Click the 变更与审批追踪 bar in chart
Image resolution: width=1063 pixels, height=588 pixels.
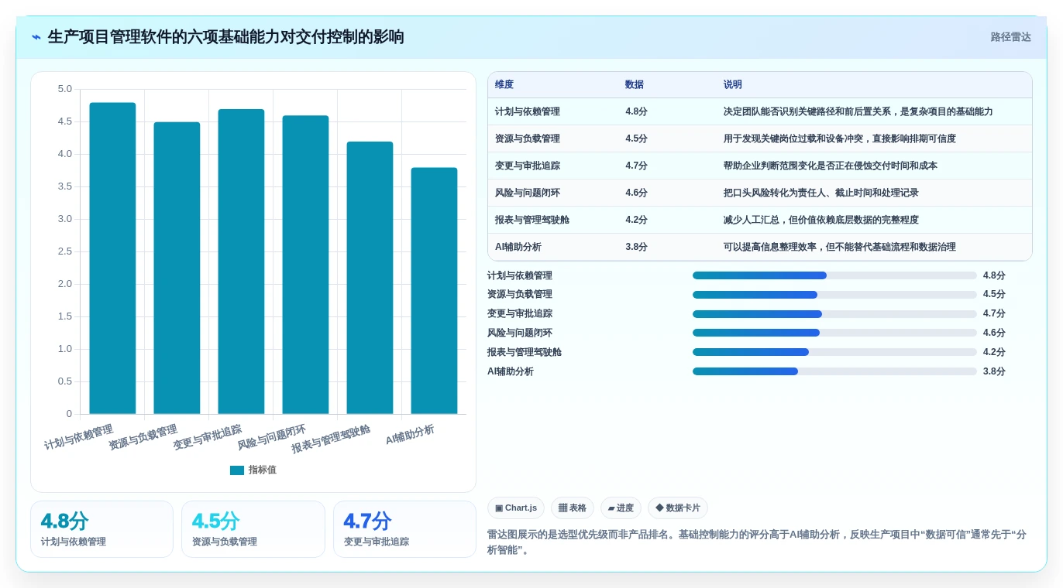pos(241,262)
